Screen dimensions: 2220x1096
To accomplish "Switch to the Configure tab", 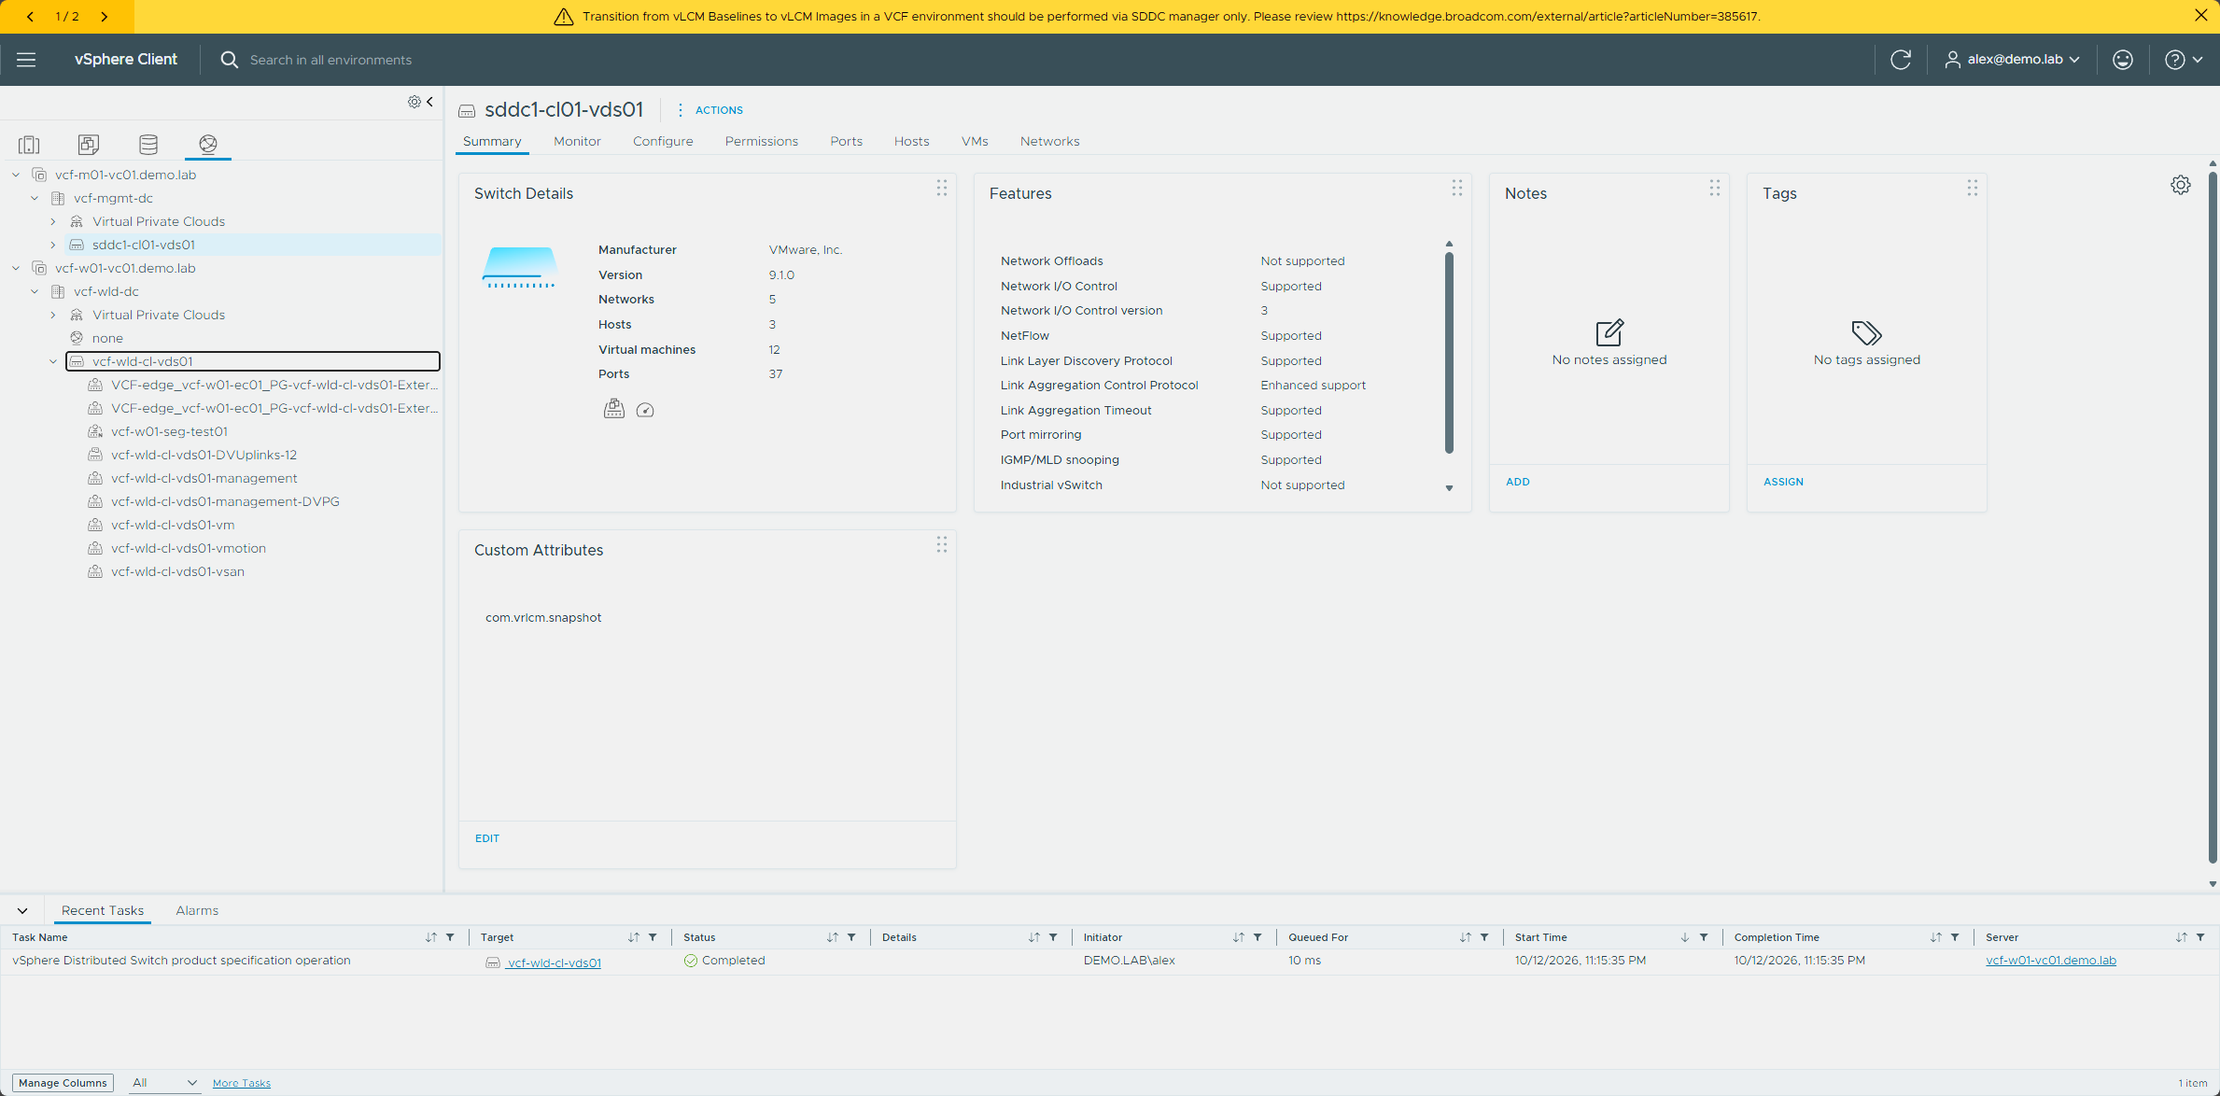I will (663, 141).
